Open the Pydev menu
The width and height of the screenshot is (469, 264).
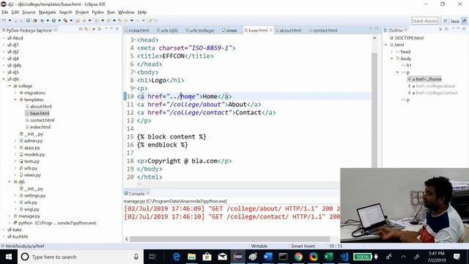[97, 12]
